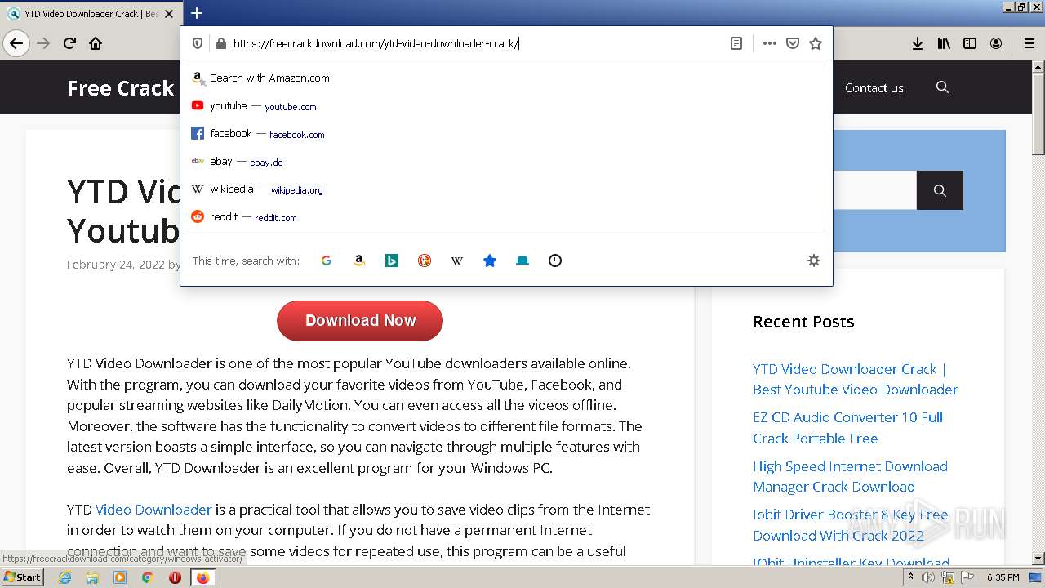Image resolution: width=1045 pixels, height=588 pixels.
Task: Submit the sidebar search button
Action: [940, 190]
